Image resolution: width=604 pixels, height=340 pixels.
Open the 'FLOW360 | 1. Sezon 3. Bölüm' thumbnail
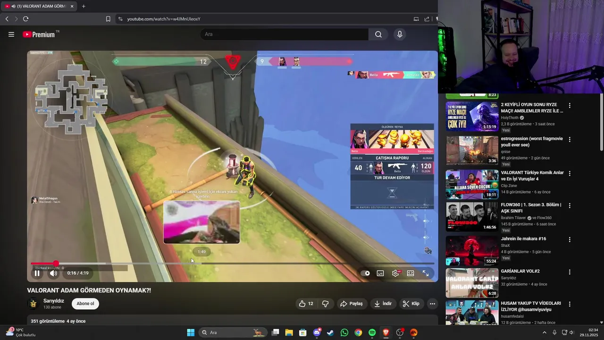click(472, 217)
